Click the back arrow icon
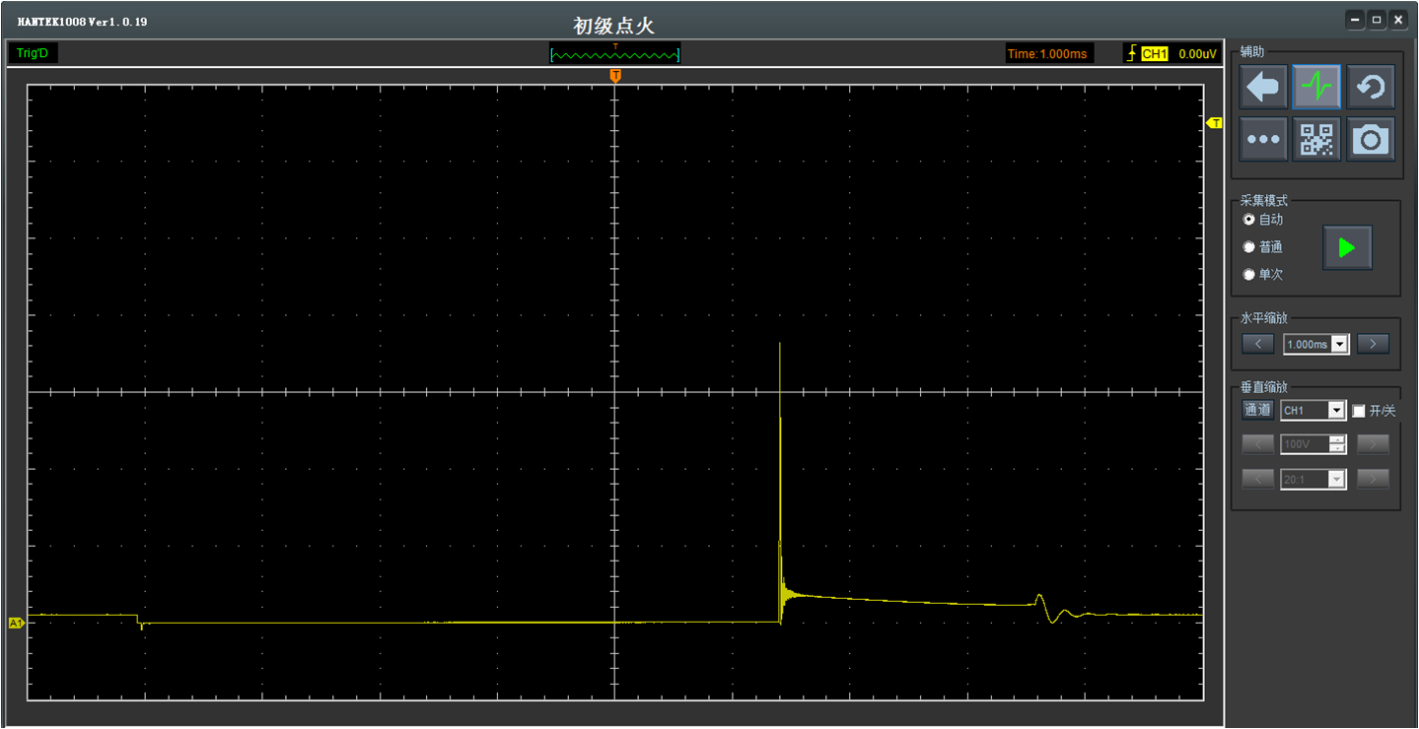This screenshot has height=729, width=1419. pos(1263,88)
